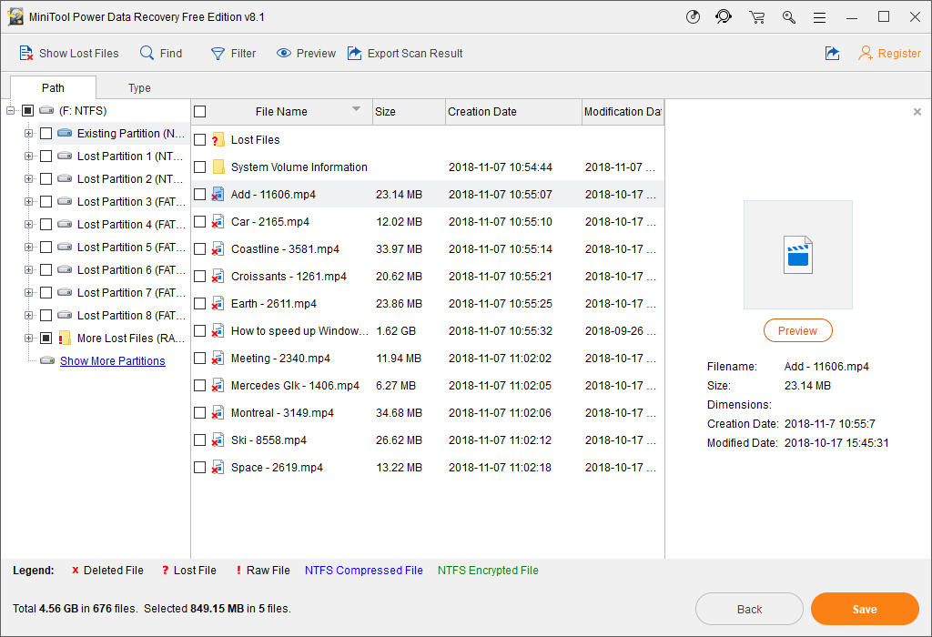This screenshot has width=932, height=637.
Task: Toggle the F: NTFS root checkbox
Action: (27, 110)
